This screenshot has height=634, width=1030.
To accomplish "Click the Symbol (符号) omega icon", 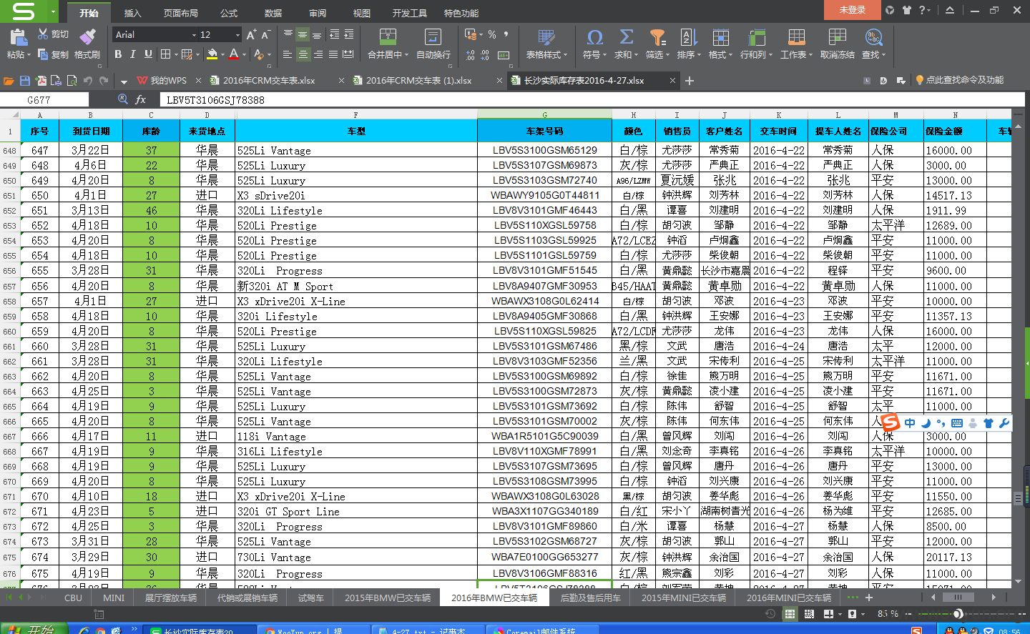I will pyautogui.click(x=594, y=37).
